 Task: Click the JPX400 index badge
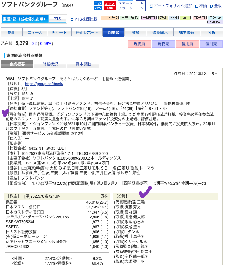(110, 6)
